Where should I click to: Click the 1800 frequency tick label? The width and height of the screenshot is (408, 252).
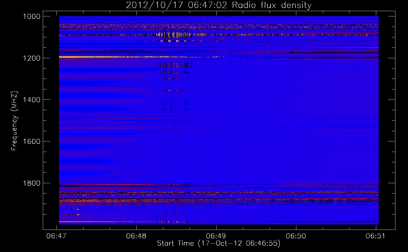32,183
